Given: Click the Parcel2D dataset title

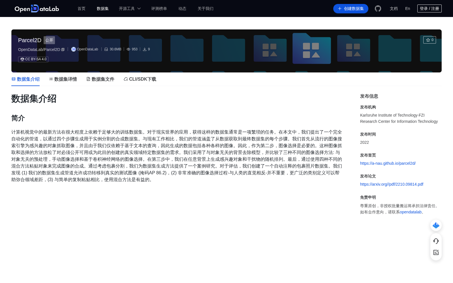Looking at the screenshot, I should pyautogui.click(x=30, y=40).
